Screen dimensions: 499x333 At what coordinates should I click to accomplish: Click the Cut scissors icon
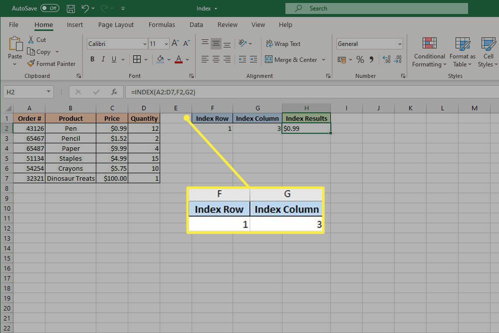[31, 40]
